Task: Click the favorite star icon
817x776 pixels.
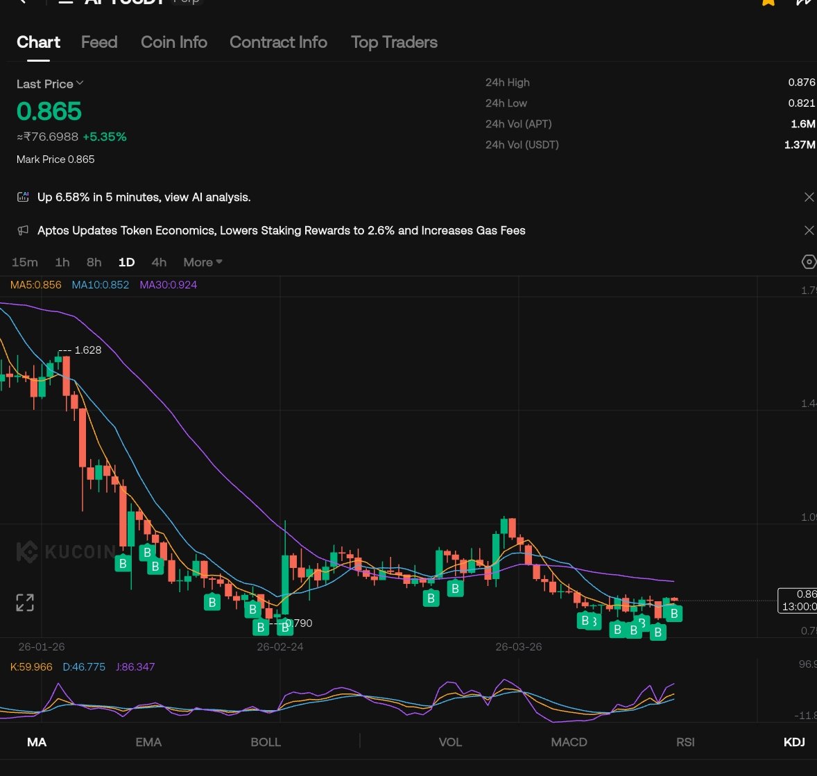Action: point(768,2)
